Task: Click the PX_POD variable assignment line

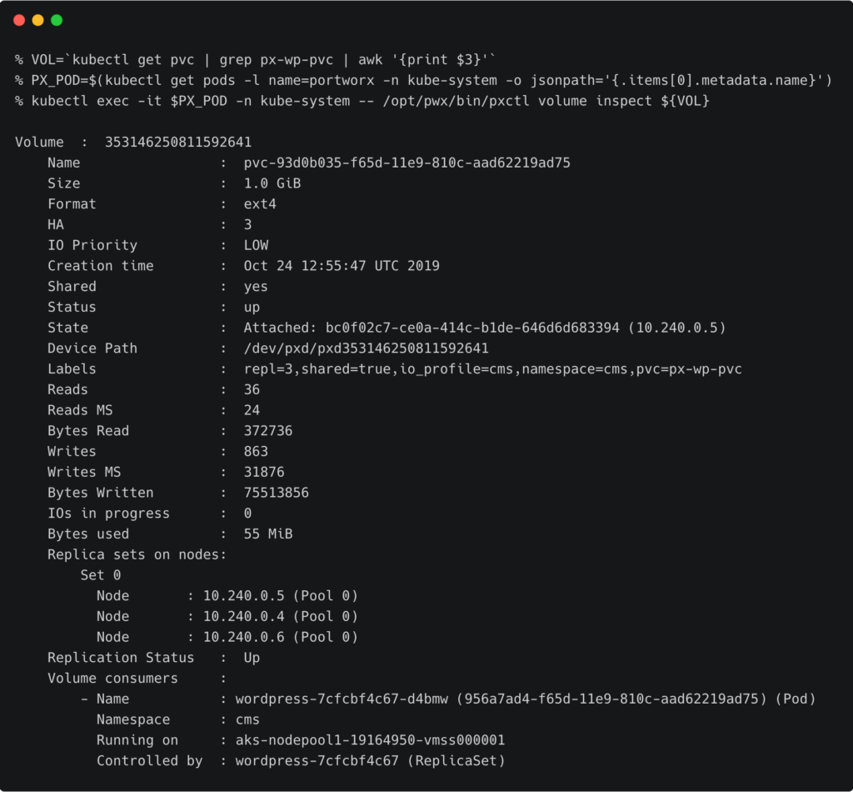Action: tap(423, 80)
